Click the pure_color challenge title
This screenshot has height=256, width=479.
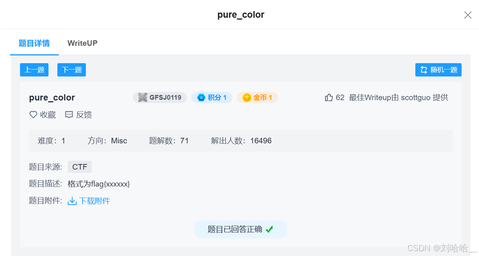click(x=52, y=97)
